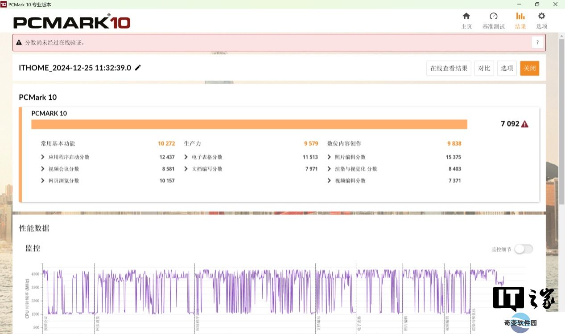Click 在线查看结果 button

(x=449, y=68)
